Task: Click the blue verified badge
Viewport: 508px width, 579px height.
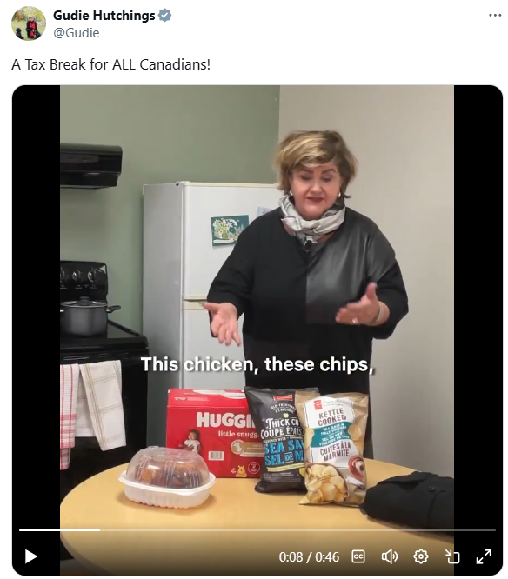Action: (x=164, y=15)
